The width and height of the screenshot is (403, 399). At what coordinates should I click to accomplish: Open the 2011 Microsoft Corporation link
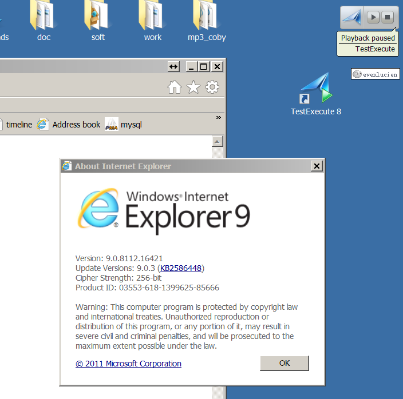coord(128,364)
